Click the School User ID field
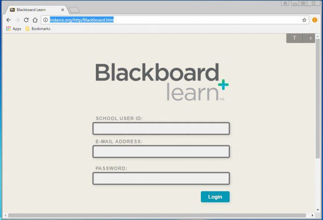This screenshot has height=220, width=323. pyautogui.click(x=161, y=129)
